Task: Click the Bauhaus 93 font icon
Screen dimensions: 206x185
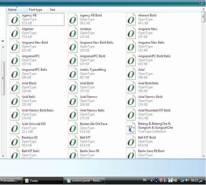Action: tap(15, 141)
